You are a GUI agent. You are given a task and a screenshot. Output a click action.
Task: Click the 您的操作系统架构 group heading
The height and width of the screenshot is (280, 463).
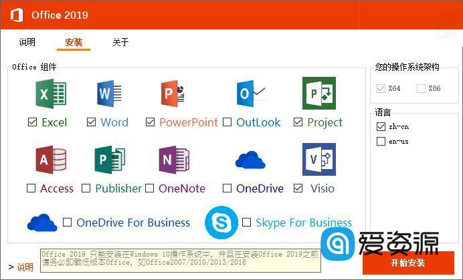(x=407, y=67)
